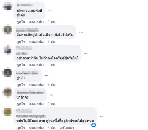Reply to the สู้ๆจ้า comment via ตอบกลับ
This screenshot has width=148, height=130.
(36, 85)
